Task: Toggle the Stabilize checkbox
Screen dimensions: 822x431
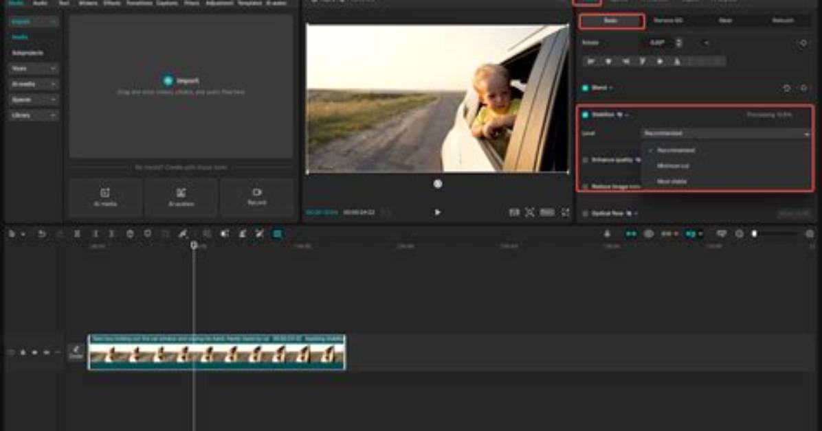Action: tap(586, 115)
